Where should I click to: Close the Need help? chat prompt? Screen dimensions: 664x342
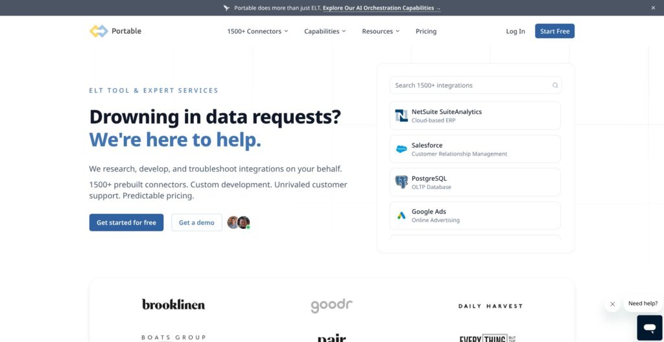pyautogui.click(x=612, y=304)
